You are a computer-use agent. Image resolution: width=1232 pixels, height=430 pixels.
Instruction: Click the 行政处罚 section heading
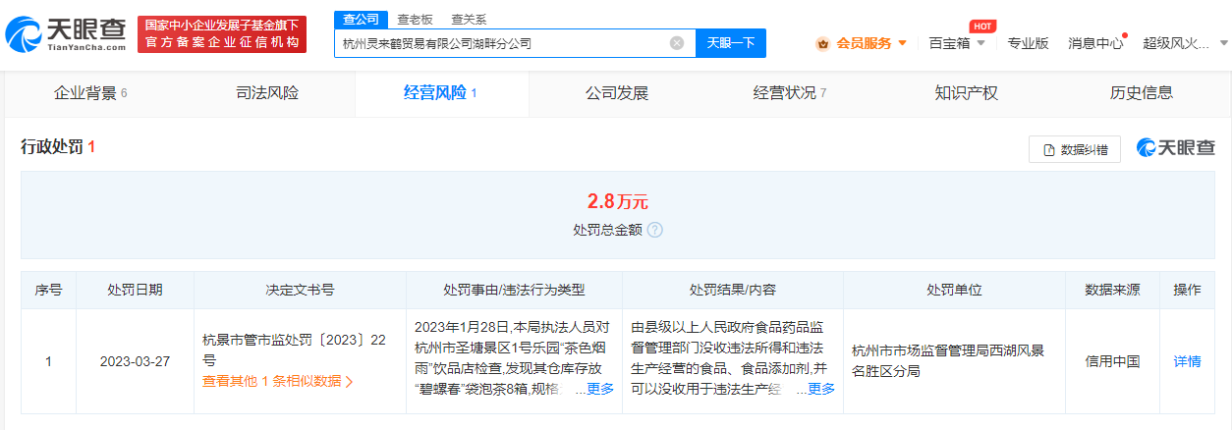click(58, 147)
